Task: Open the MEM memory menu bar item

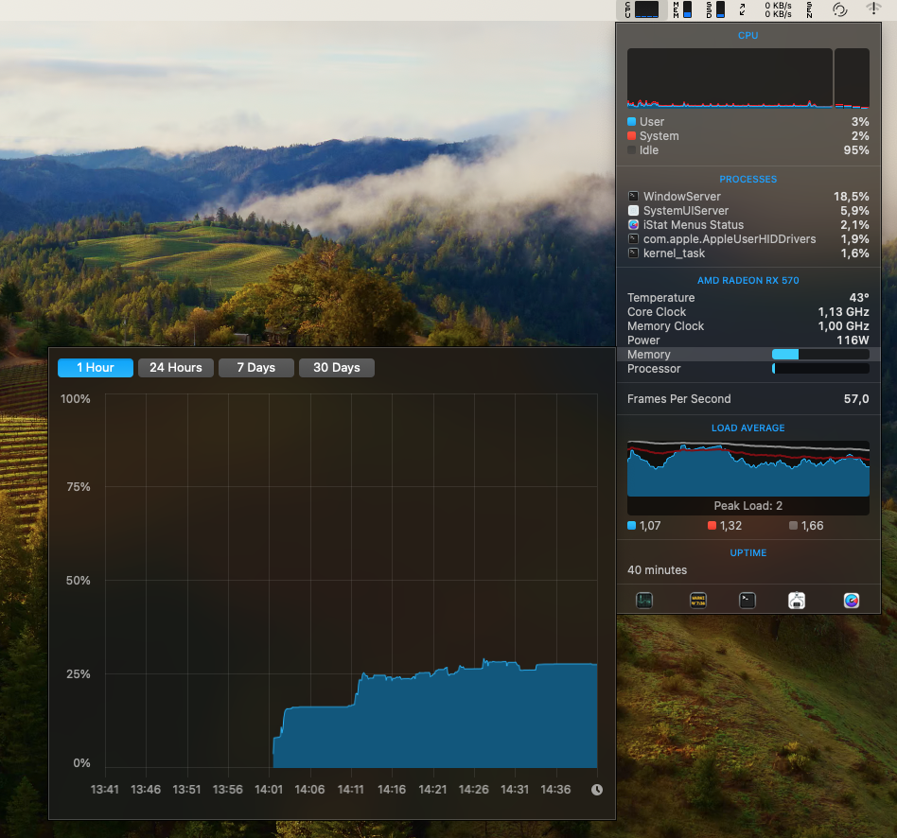Action: (682, 9)
